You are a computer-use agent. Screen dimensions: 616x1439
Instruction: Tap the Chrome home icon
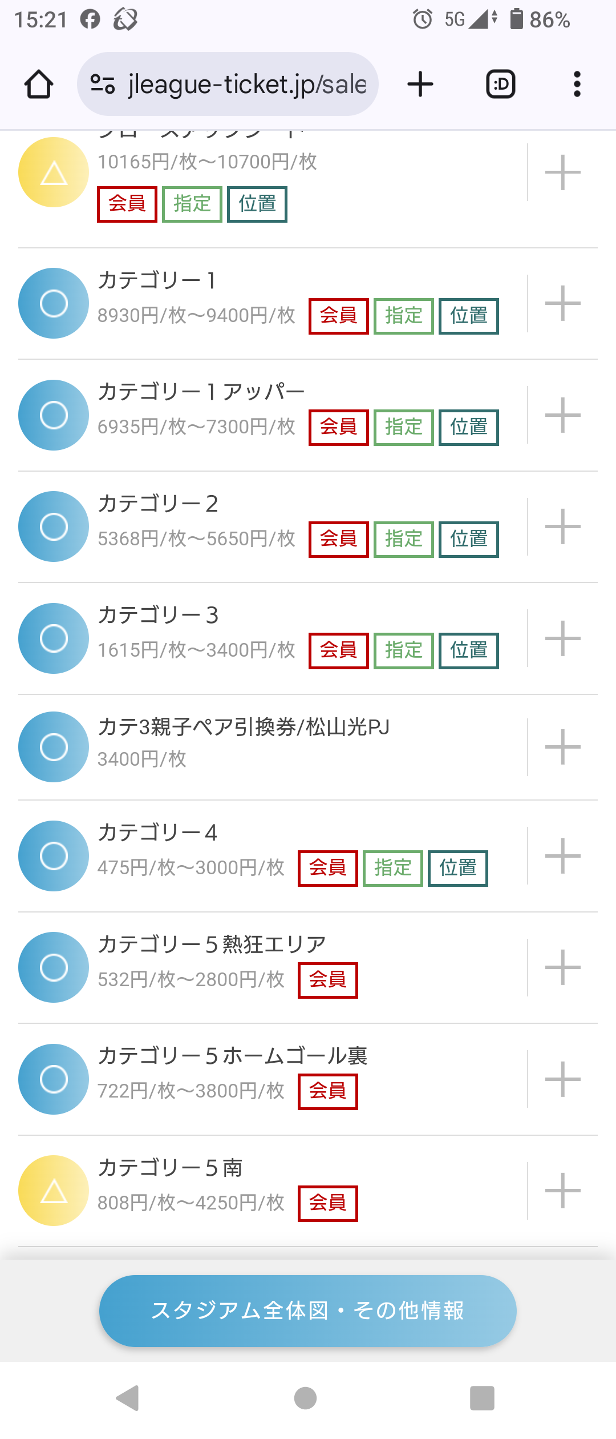click(39, 85)
